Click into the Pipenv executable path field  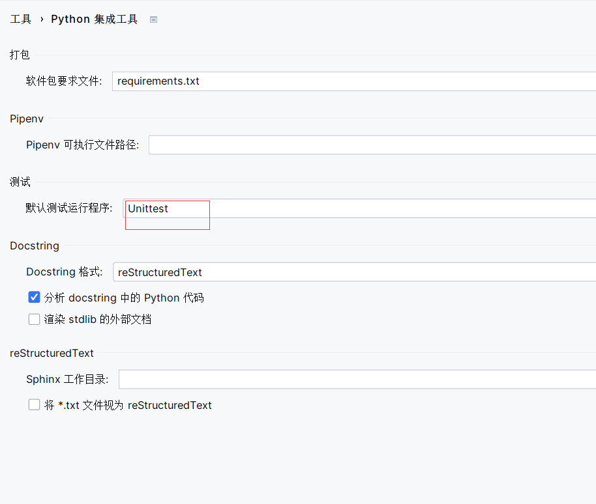tap(372, 145)
